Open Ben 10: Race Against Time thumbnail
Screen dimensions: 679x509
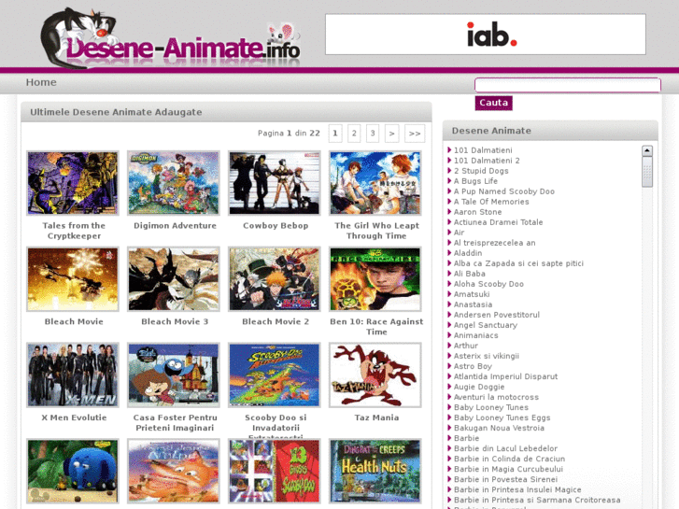point(375,279)
